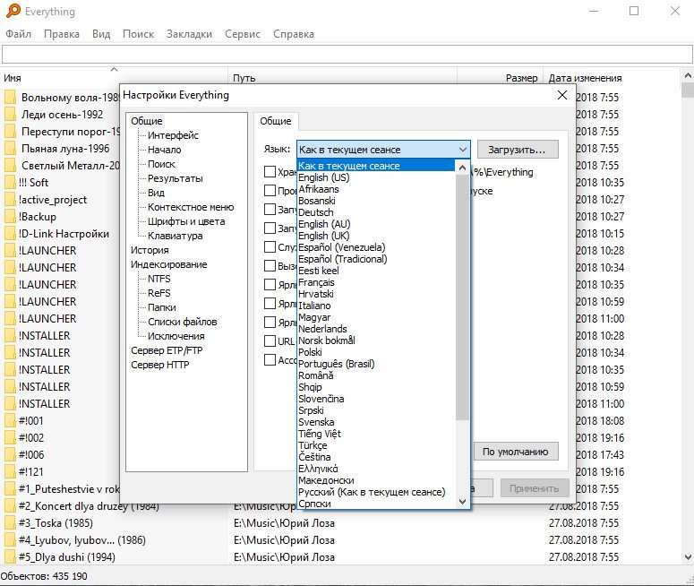Choose Deutsch from the language list
Viewport: 694px width, 586px height.
pyautogui.click(x=315, y=212)
